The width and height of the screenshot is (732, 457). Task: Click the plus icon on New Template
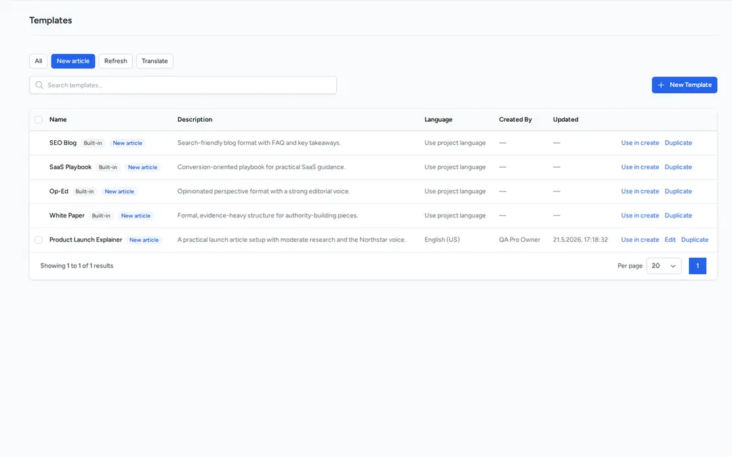(661, 85)
